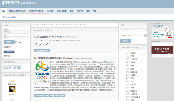Click the 网球 tag under the Olympics article
The width and height of the screenshot is (174, 101).
click(x=63, y=95)
